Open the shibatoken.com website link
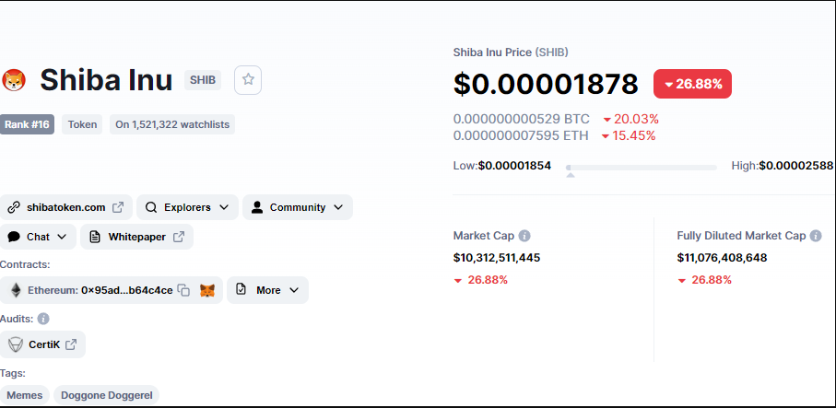Image resolution: width=836 pixels, height=408 pixels. click(66, 207)
